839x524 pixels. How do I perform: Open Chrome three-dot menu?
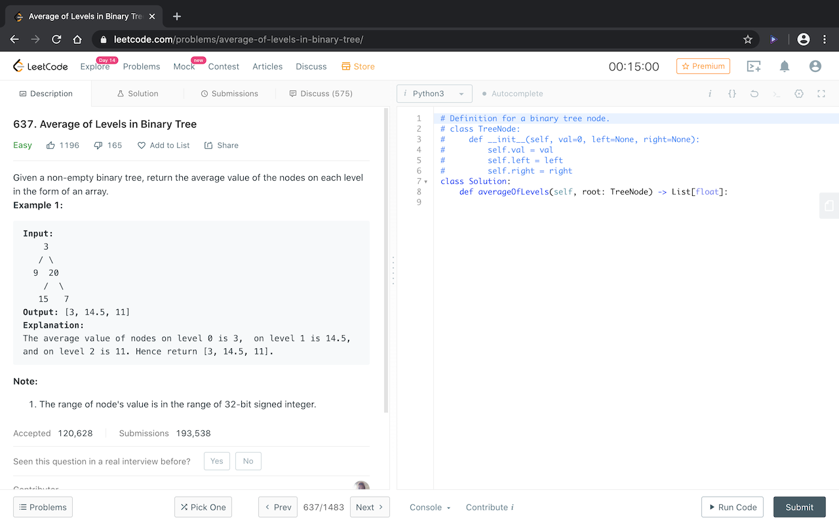(x=824, y=39)
